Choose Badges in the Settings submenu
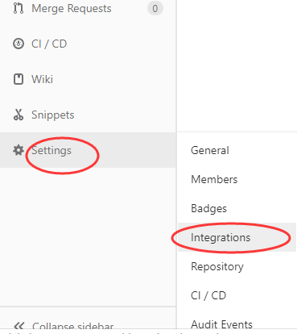Image resolution: width=297 pixels, height=334 pixels. click(208, 209)
